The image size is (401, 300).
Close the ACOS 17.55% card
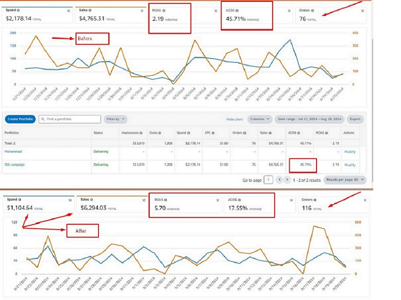pos(291,200)
